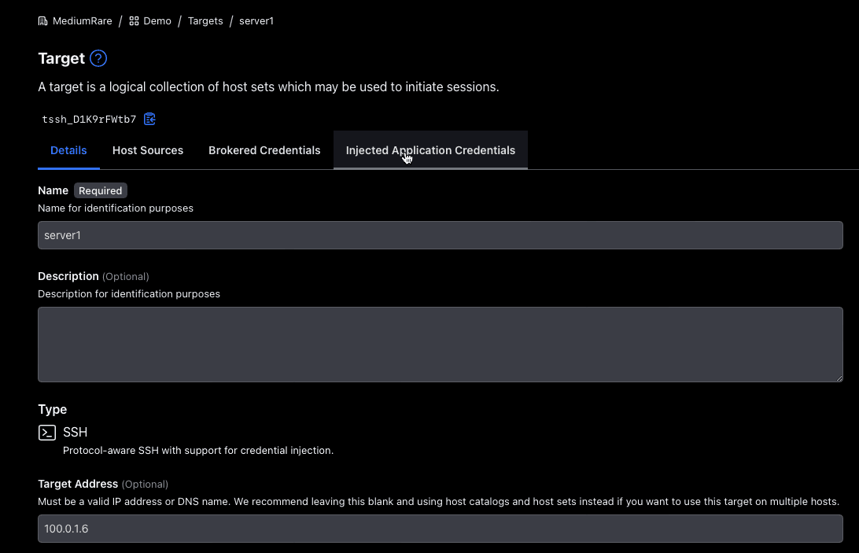Click the SSH type label

click(76, 433)
